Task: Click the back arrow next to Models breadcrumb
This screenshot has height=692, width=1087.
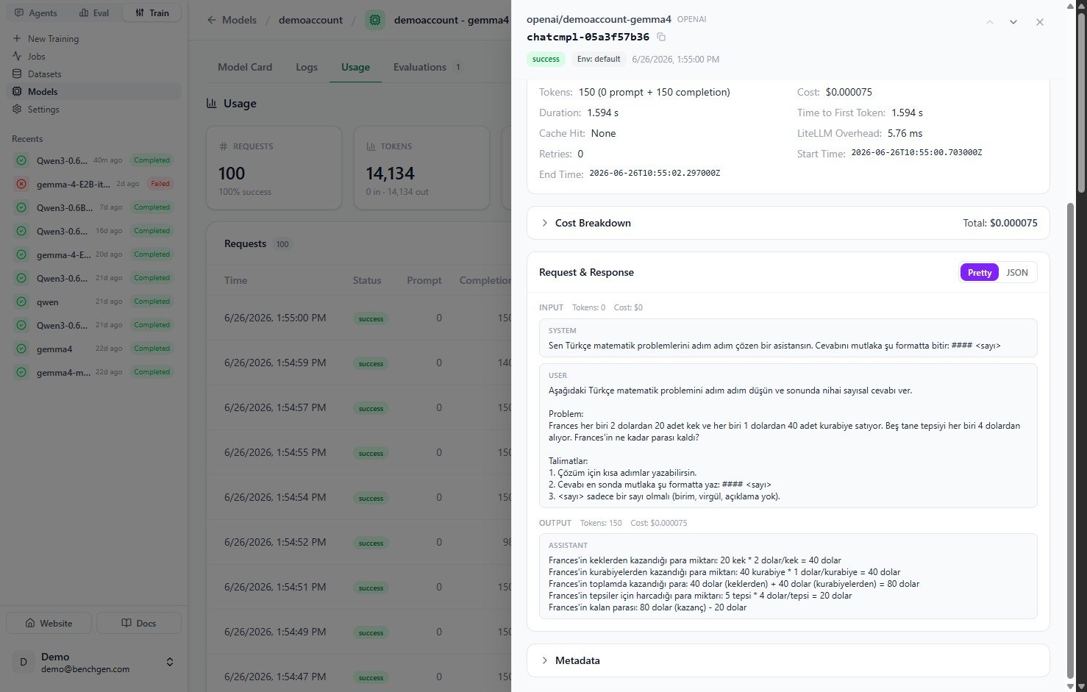Action: pos(212,20)
